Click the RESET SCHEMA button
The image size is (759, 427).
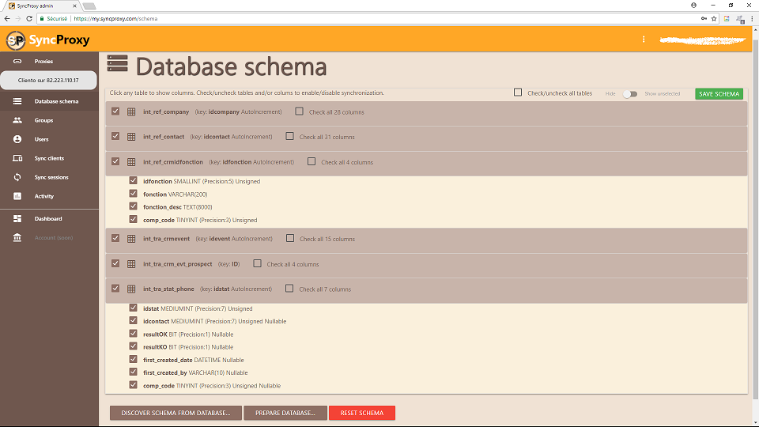(x=361, y=413)
